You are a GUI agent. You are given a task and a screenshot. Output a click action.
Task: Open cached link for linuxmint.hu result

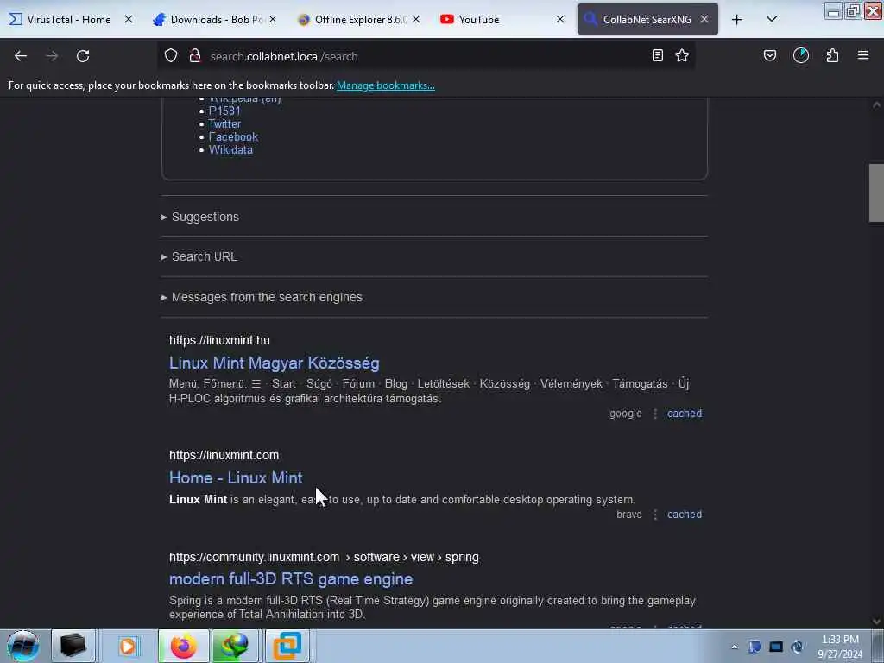tap(685, 414)
